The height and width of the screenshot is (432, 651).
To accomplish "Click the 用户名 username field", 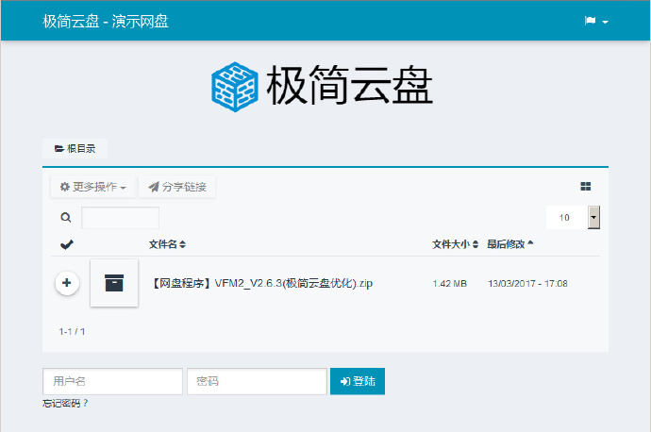I will click(112, 381).
